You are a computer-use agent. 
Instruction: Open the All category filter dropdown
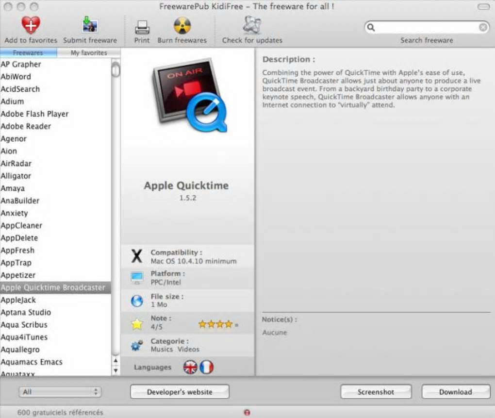[x=60, y=392]
